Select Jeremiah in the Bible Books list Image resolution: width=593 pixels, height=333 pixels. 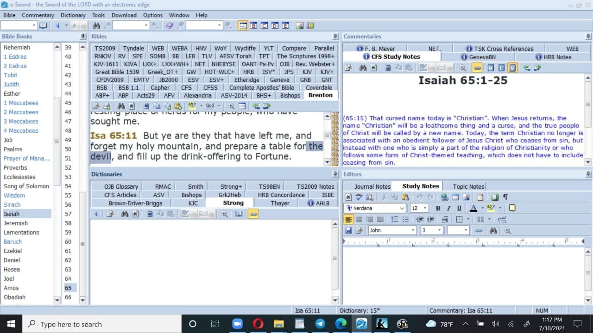click(16, 223)
